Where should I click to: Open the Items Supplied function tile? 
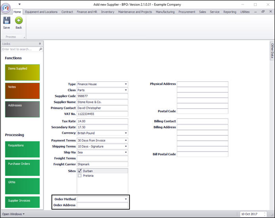(x=22, y=73)
